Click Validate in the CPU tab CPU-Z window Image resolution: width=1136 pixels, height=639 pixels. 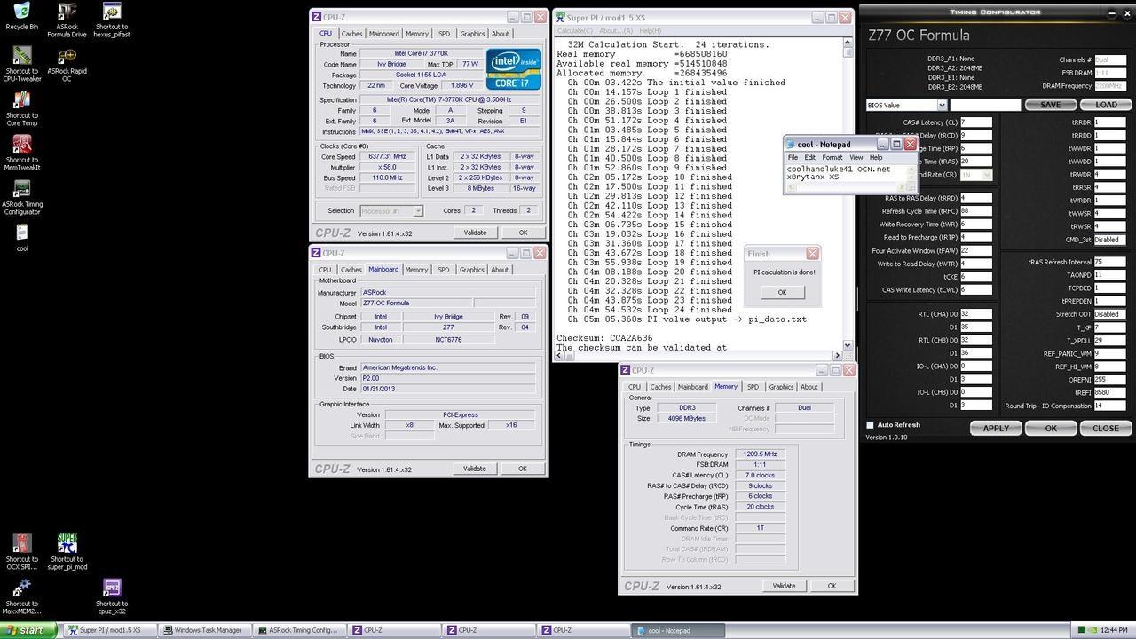475,233
